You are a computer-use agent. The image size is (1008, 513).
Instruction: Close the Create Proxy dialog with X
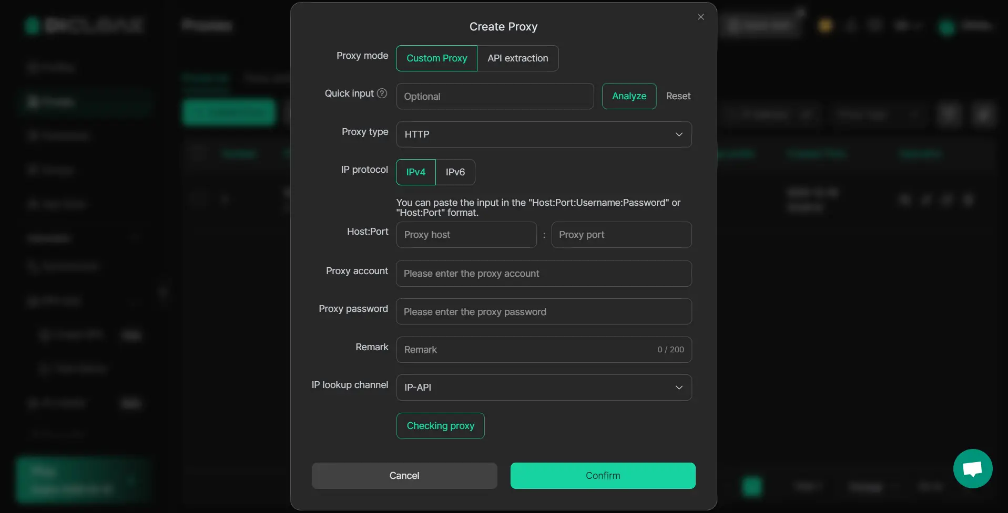pos(700,17)
